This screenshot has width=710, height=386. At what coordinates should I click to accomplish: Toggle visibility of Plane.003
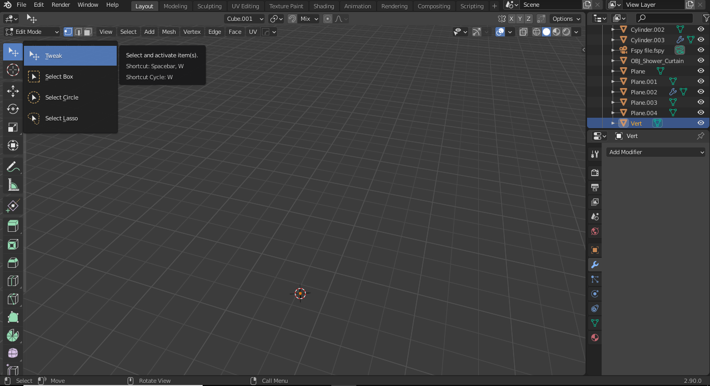701,103
